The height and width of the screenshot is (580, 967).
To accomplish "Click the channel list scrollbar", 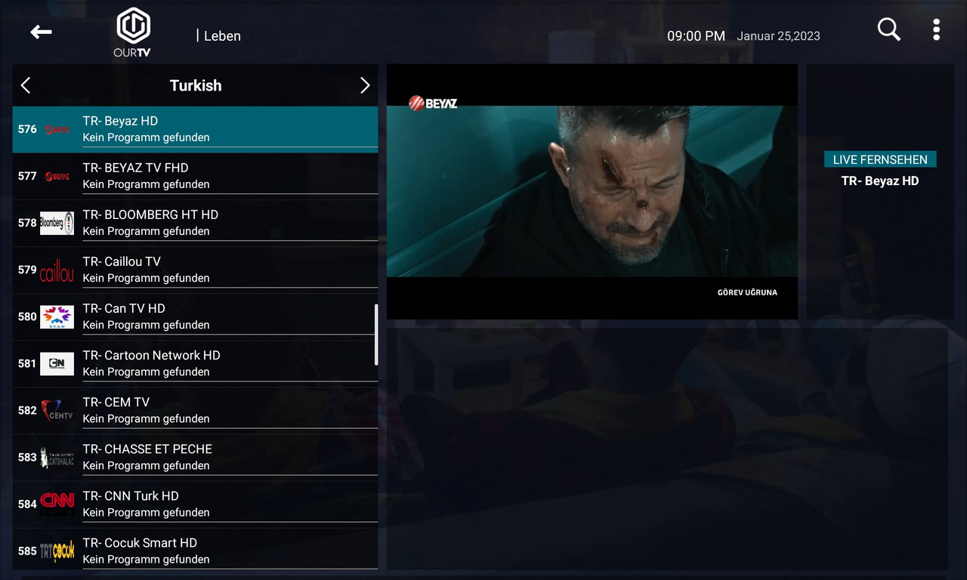I will pyautogui.click(x=376, y=335).
